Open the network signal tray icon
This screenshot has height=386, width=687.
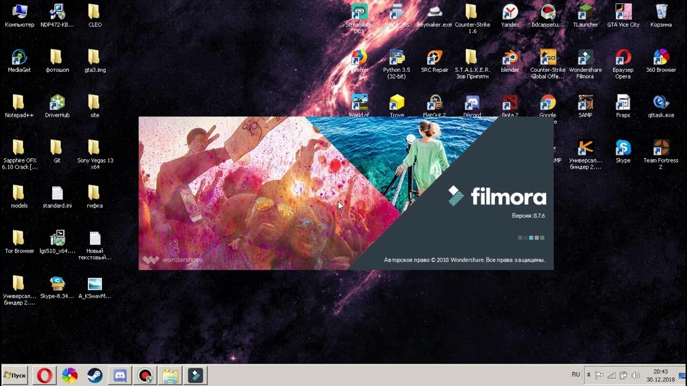click(611, 375)
